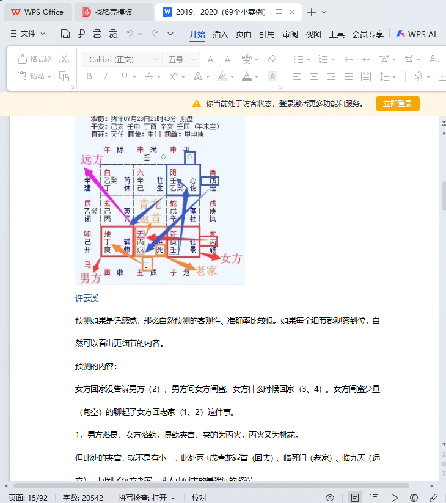Click the highlight color swatch button
446x503 pixels.
(x=222, y=76)
